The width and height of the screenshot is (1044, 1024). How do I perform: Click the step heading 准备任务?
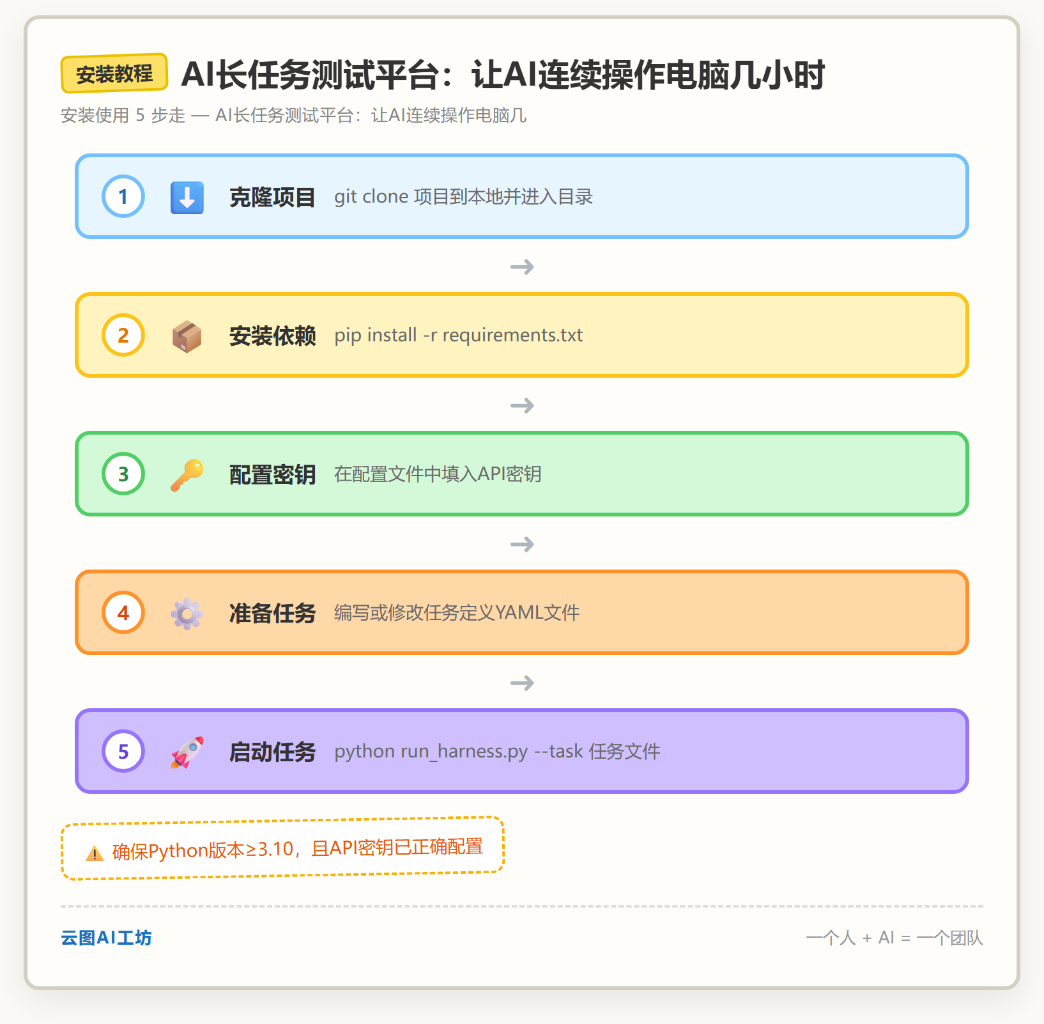click(x=272, y=613)
